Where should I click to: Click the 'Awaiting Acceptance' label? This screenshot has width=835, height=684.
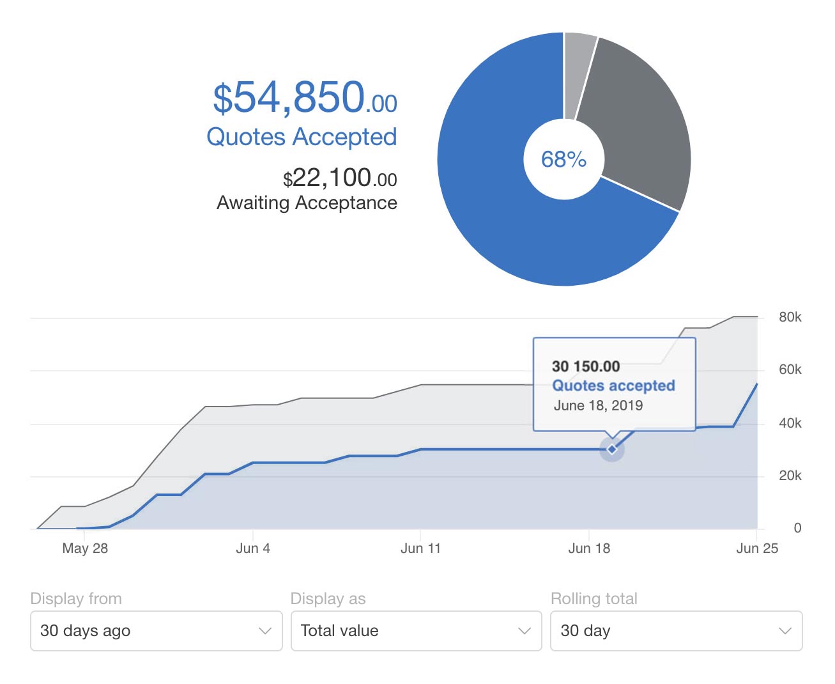[307, 203]
